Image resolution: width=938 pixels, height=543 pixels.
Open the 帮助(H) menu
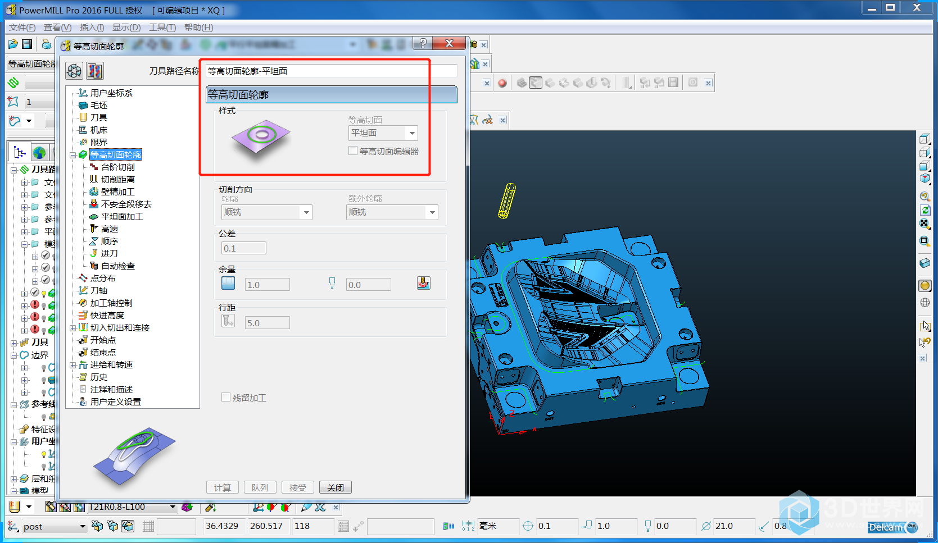(x=199, y=28)
